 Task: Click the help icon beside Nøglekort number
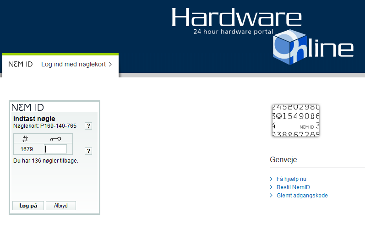88,126
